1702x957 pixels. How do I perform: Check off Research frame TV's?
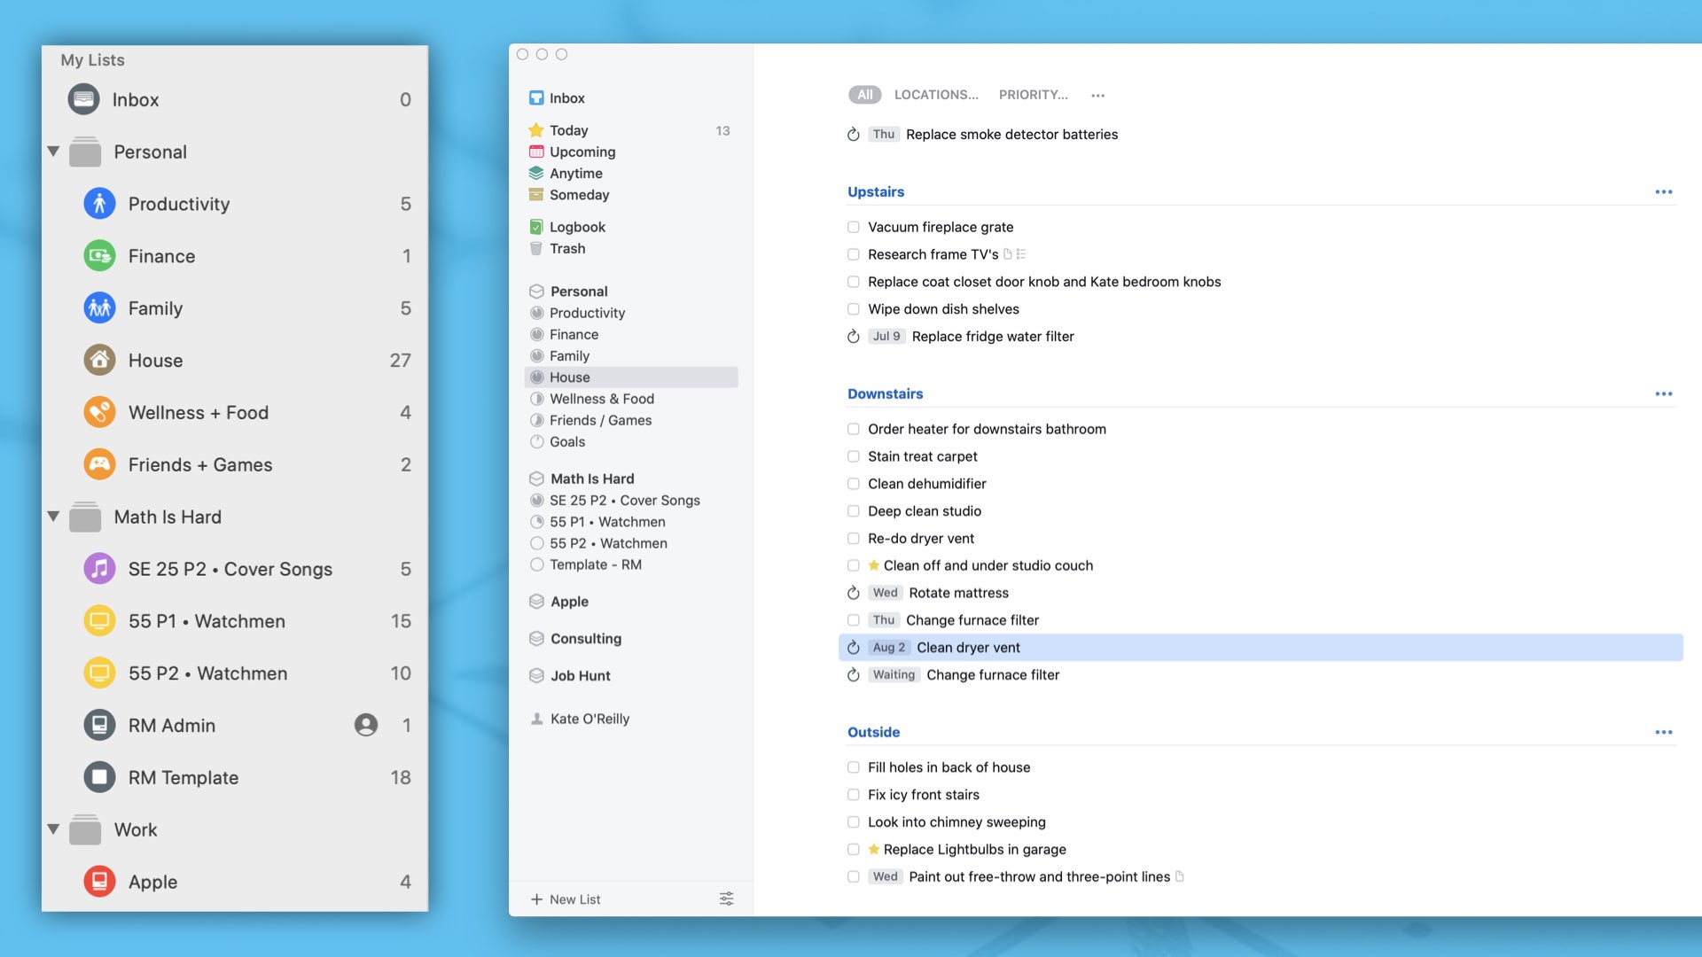[x=854, y=254]
